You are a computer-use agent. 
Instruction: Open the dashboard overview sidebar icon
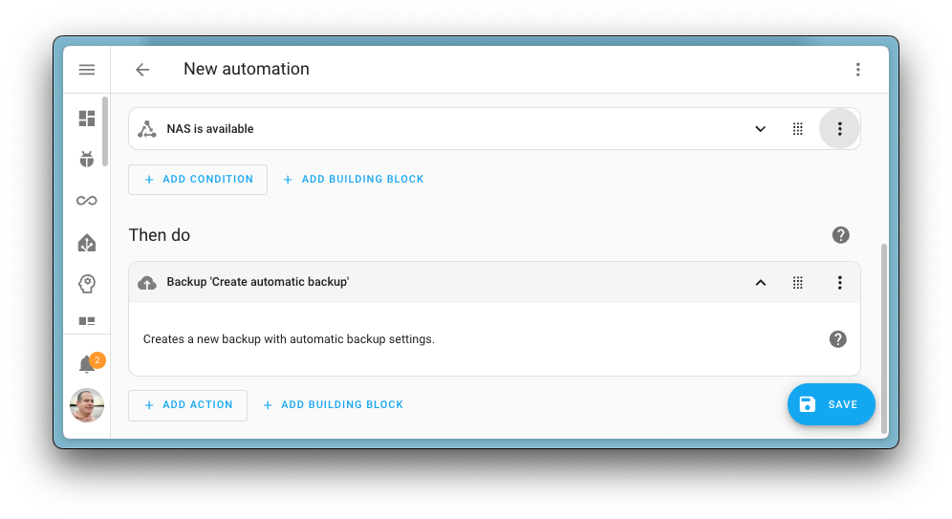pos(87,119)
